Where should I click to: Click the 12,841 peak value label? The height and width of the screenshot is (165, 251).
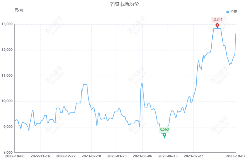(217, 19)
